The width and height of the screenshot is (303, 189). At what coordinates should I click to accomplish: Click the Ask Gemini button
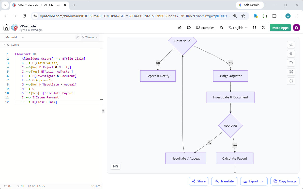pyautogui.click(x=250, y=5)
